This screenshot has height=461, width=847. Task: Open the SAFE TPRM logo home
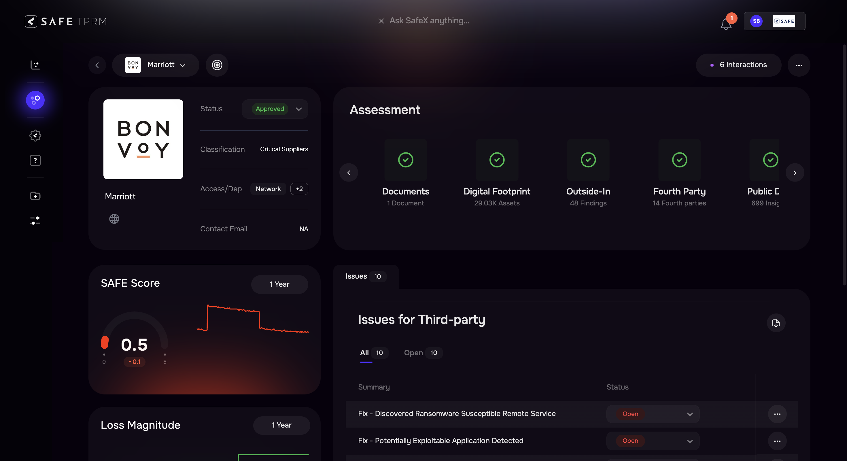coord(66,21)
